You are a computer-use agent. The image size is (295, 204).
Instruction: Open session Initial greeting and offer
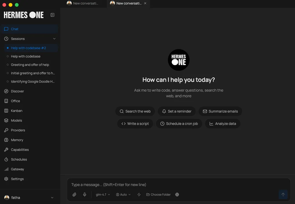tap(31, 73)
